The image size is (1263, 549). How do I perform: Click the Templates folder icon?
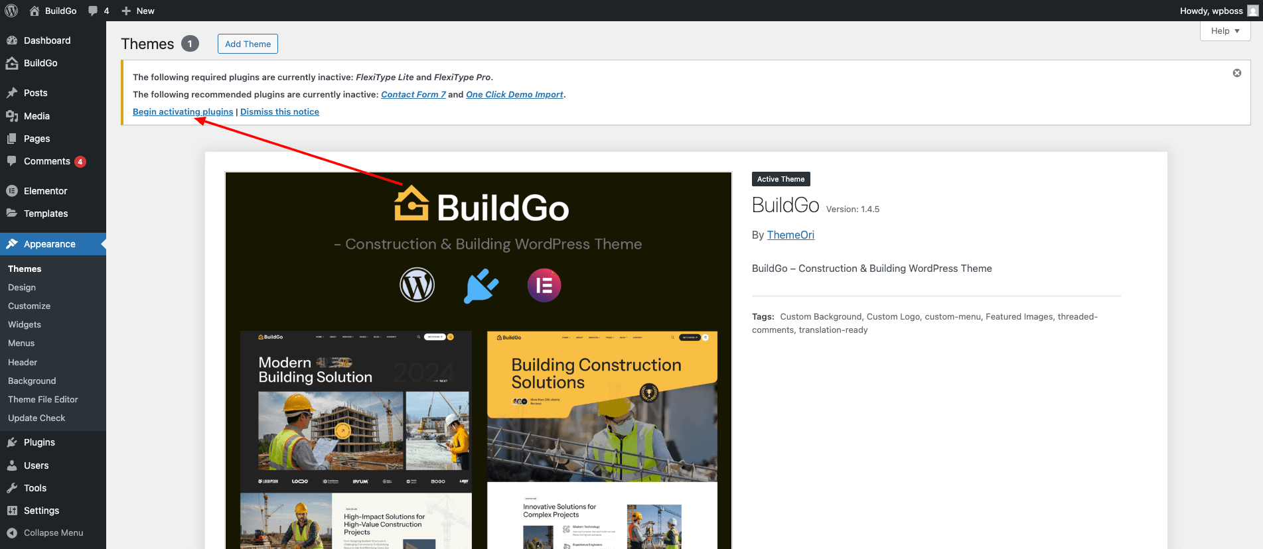[x=12, y=213]
